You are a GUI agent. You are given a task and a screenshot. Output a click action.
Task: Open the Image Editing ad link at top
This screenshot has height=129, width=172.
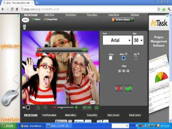[114, 15]
